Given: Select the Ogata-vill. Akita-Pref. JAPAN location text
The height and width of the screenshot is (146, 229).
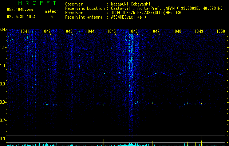Looking at the screenshot, I should pos(167,8).
